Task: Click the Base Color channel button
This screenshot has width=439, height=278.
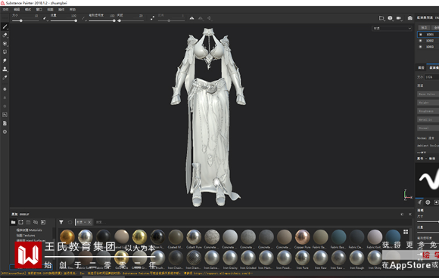Action: point(428,94)
